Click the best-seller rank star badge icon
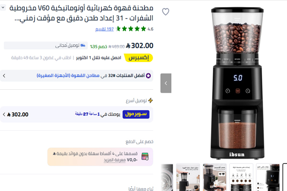 click(x=148, y=75)
